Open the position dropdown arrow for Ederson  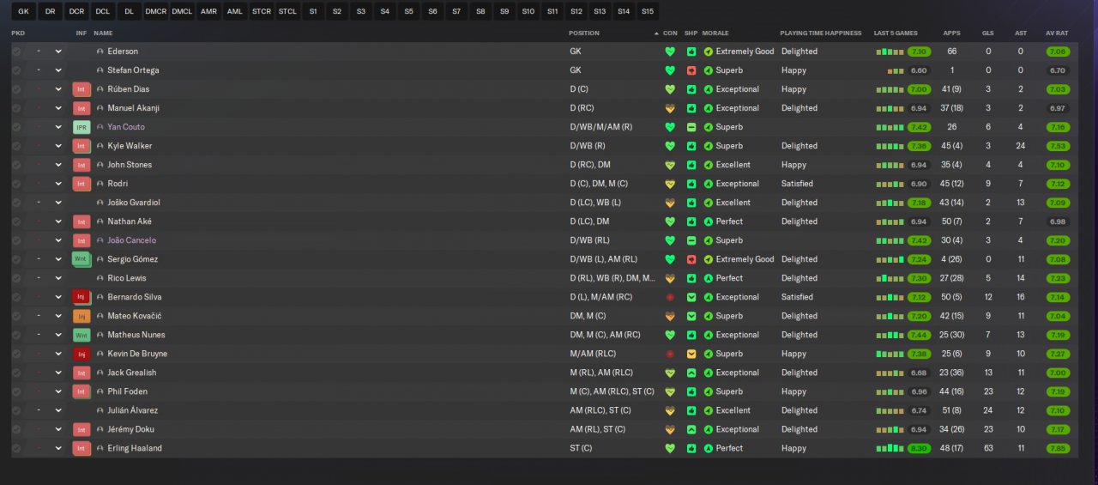click(58, 52)
